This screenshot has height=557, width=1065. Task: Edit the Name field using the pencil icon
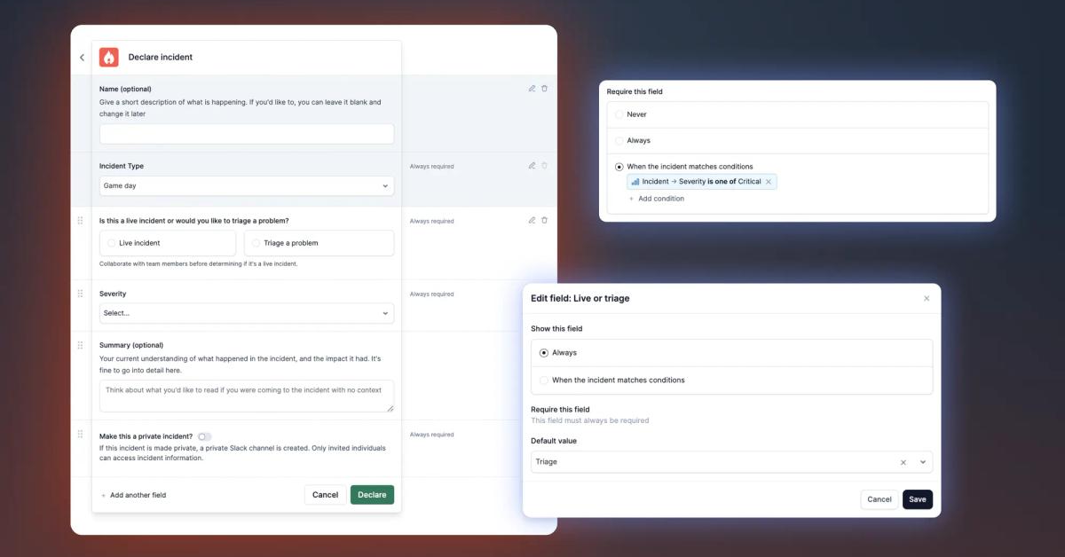532,88
